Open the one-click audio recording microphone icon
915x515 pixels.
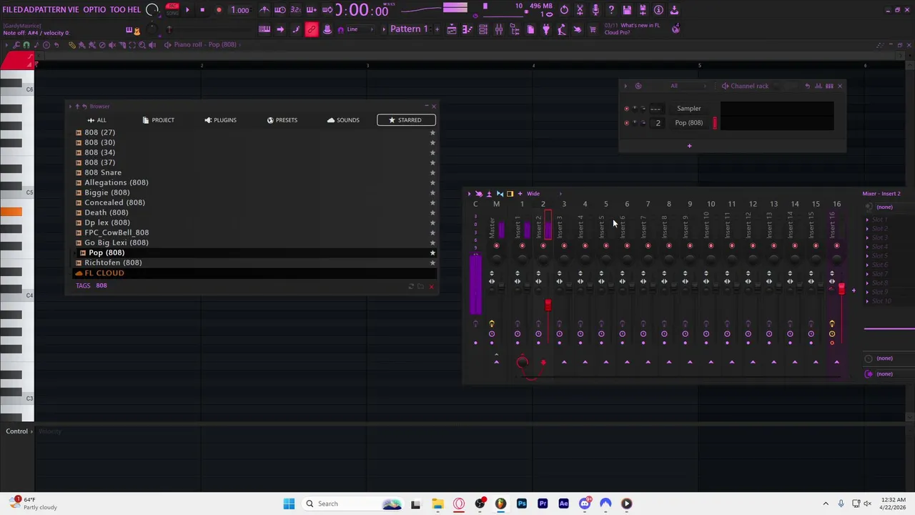(595, 10)
